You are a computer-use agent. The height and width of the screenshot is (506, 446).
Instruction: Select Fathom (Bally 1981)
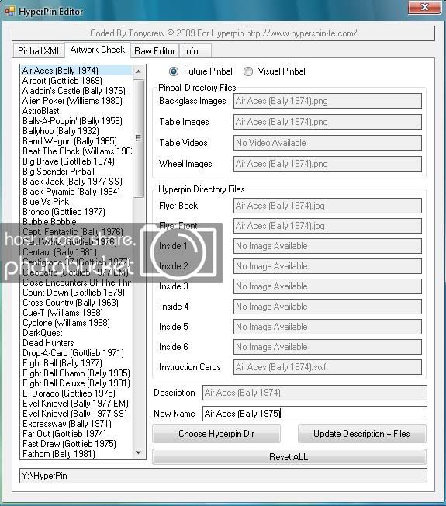click(x=77, y=454)
